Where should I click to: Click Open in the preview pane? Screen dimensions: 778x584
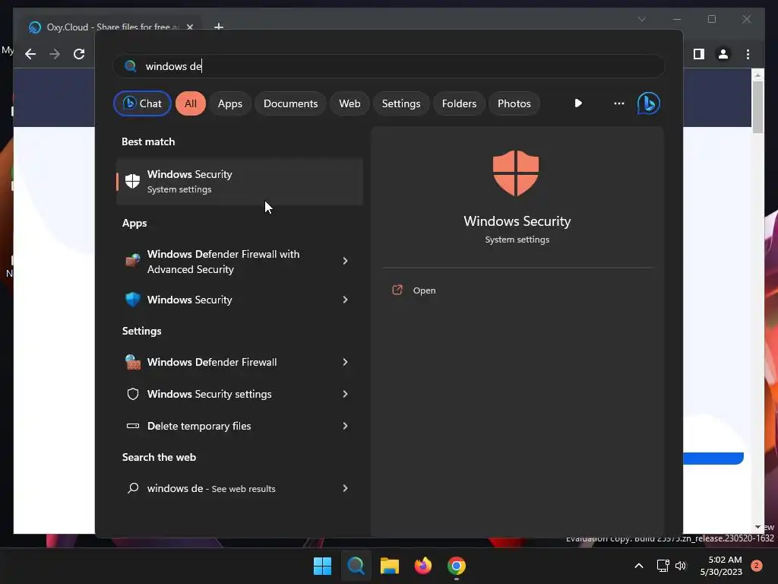point(424,290)
